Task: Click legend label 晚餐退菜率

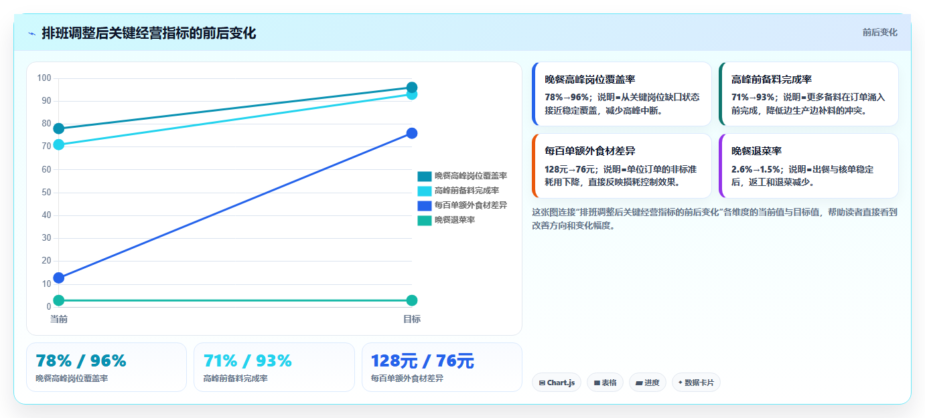Action: point(454,220)
